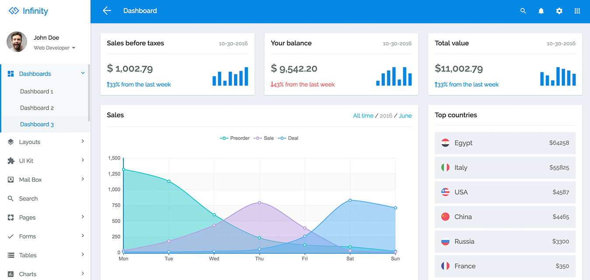Click the sidebar scrollbar handle
Screen dimensions: 590x280
tap(89, 93)
